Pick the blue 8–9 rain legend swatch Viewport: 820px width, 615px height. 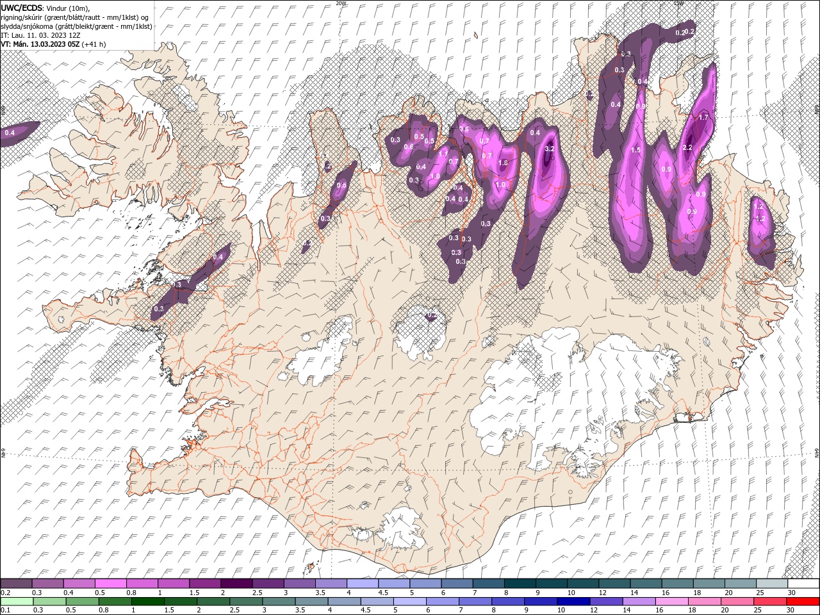click(x=508, y=602)
